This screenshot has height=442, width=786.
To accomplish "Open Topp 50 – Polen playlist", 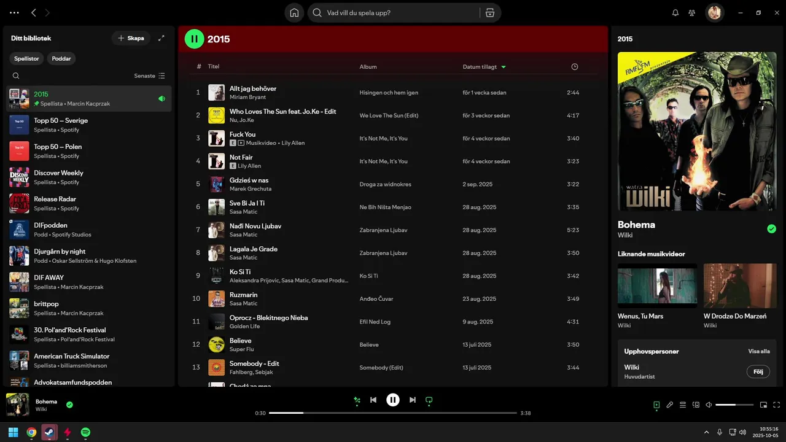I will (89, 151).
